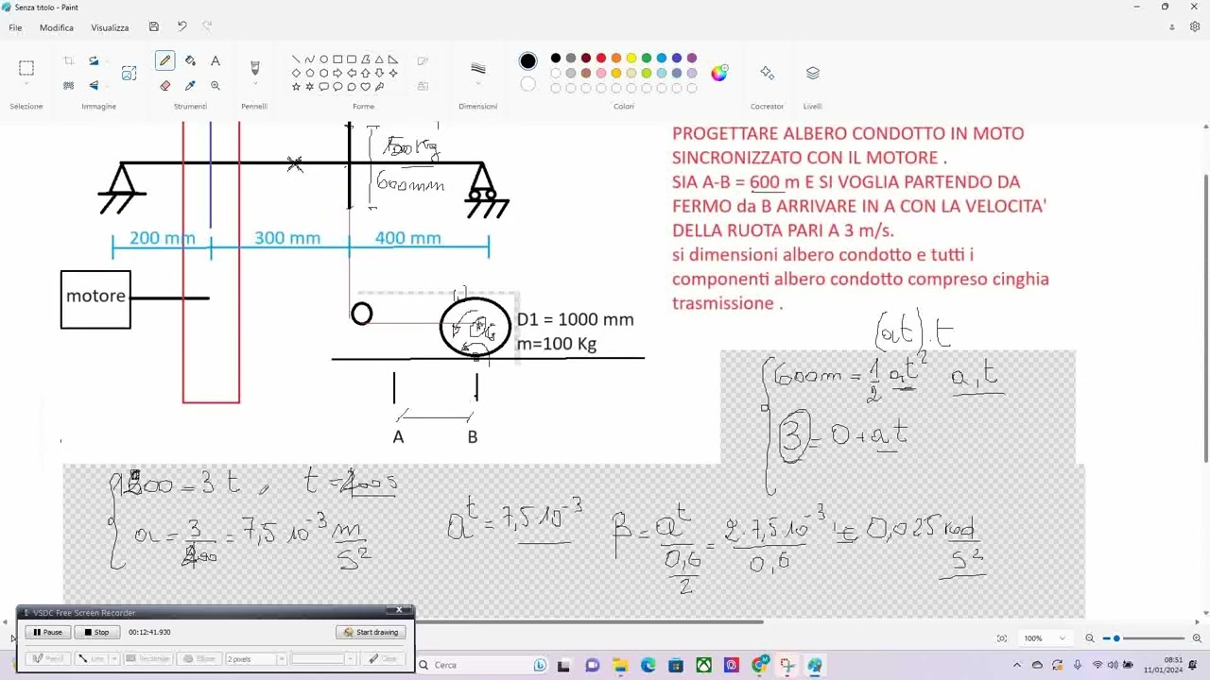The width and height of the screenshot is (1210, 680).
Task: Open Microsoft Edge from the taskbar
Action: (648, 666)
